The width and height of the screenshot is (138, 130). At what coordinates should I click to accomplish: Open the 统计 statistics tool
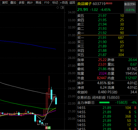pyautogui.click(x=30, y=3)
